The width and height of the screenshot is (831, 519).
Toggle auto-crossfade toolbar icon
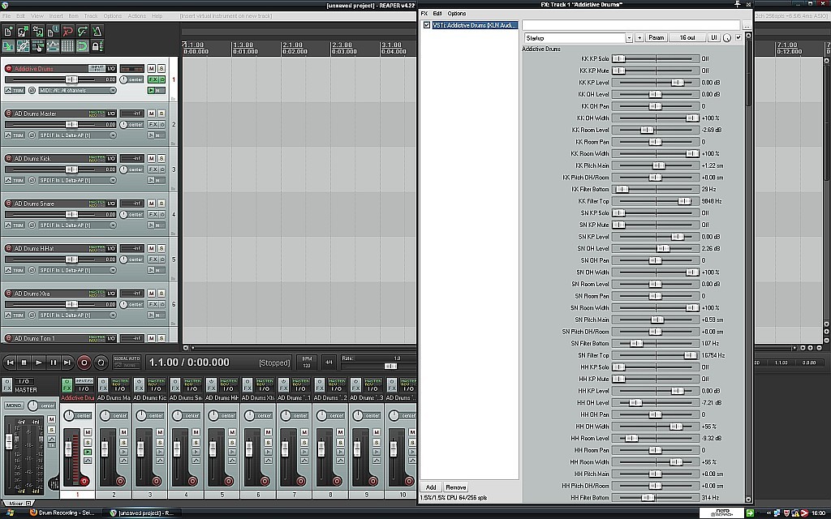8,46
